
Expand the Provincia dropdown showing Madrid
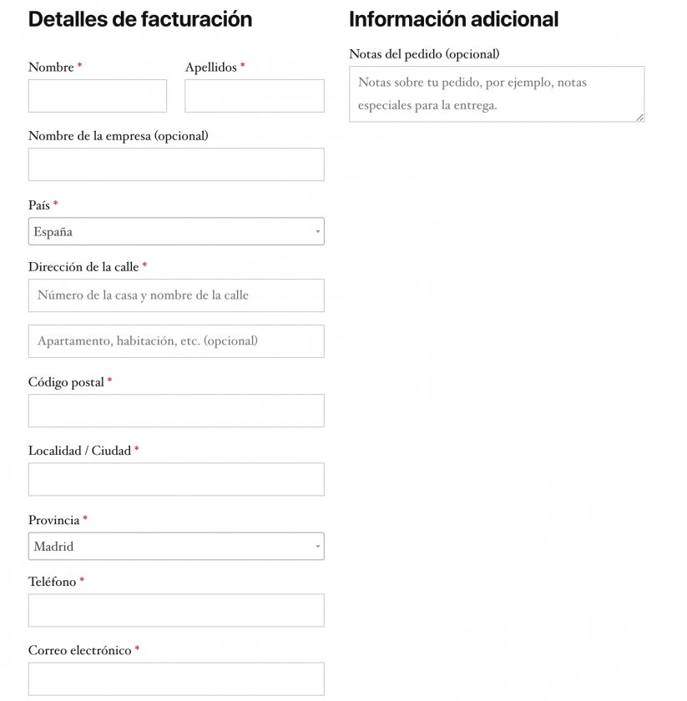click(x=167, y=547)
